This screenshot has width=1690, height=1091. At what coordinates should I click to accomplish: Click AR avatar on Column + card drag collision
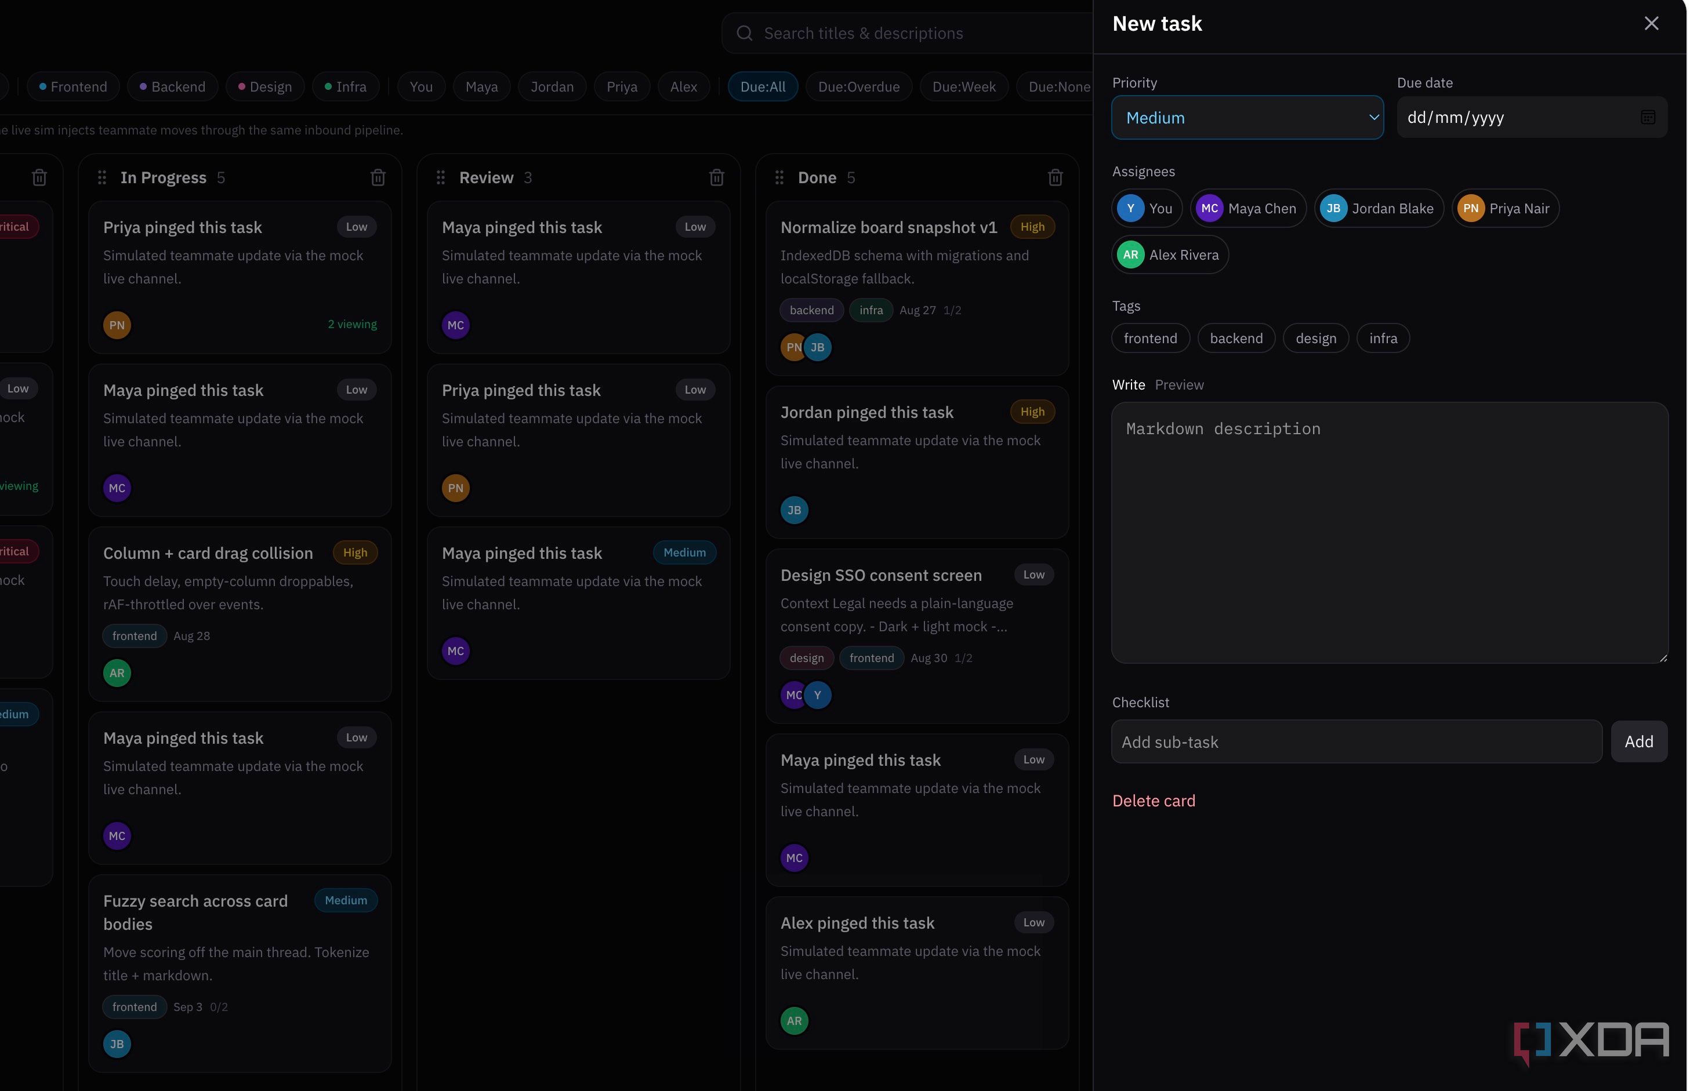coord(117,673)
